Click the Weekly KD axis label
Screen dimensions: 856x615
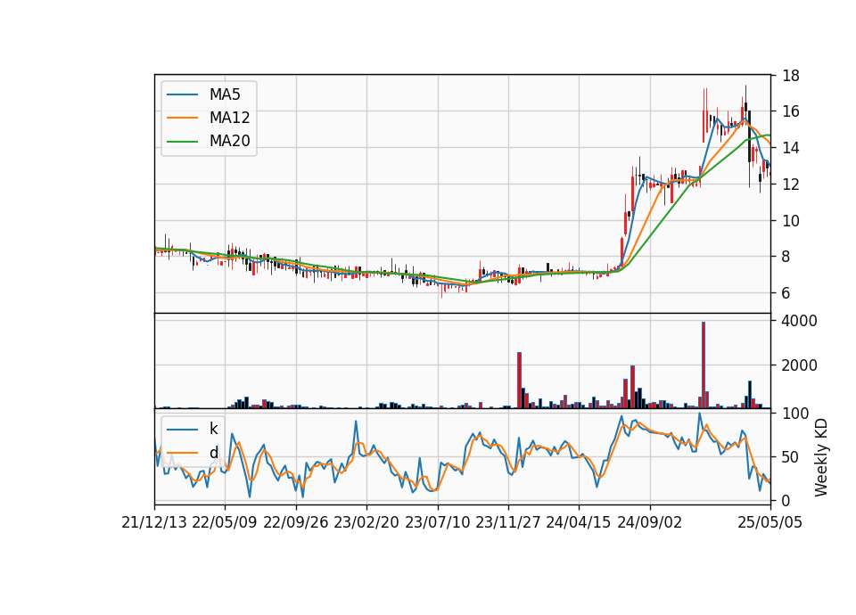tap(821, 457)
